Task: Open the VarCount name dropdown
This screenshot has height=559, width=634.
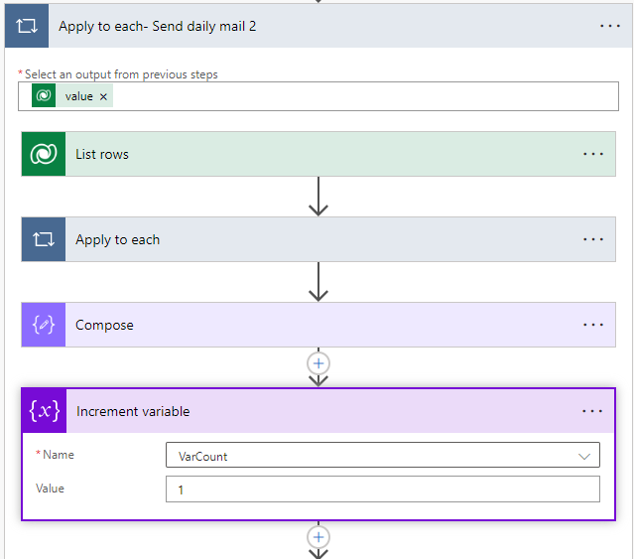Action: click(x=582, y=456)
